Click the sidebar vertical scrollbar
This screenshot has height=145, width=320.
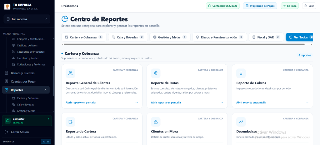53,81
